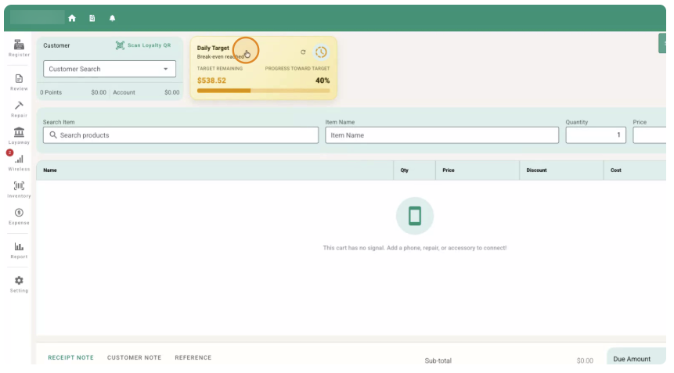Open Daily Target history clock icon

[x=321, y=52]
